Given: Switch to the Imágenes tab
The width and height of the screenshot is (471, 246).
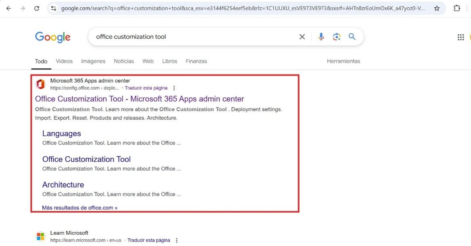Looking at the screenshot, I should point(93,61).
